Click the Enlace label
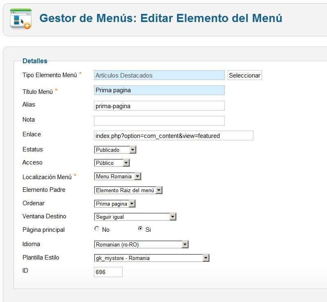Viewport: 327px width, 302px height. coord(32,134)
